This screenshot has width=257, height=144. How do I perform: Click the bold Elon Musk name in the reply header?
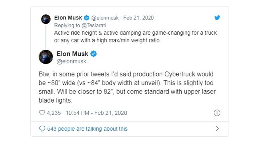(x=68, y=18)
